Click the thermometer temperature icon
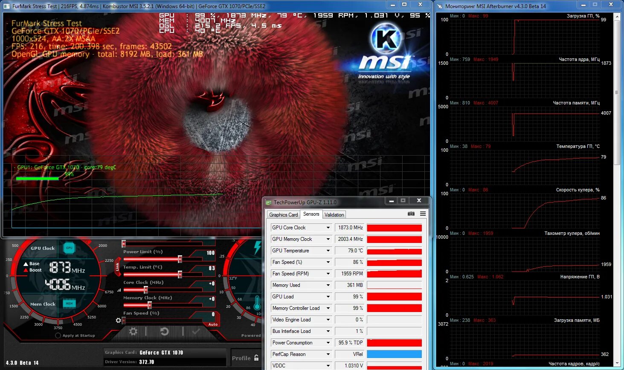The height and width of the screenshot is (370, 624). tap(257, 302)
